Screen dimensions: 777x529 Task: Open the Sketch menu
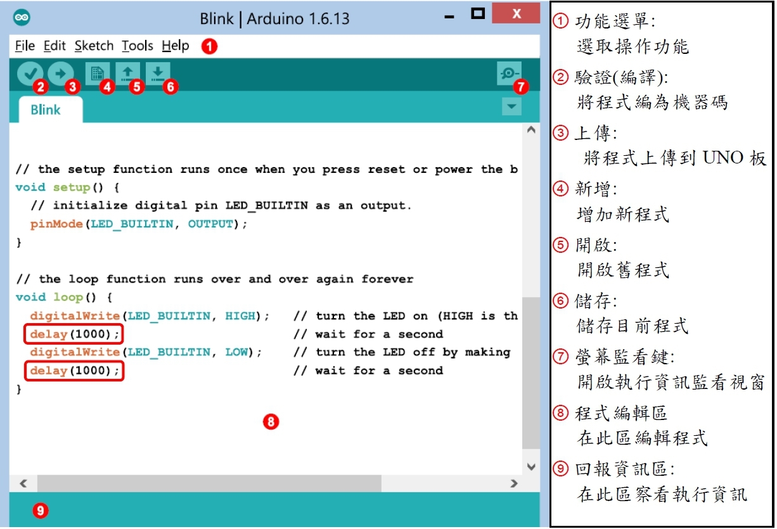(94, 46)
